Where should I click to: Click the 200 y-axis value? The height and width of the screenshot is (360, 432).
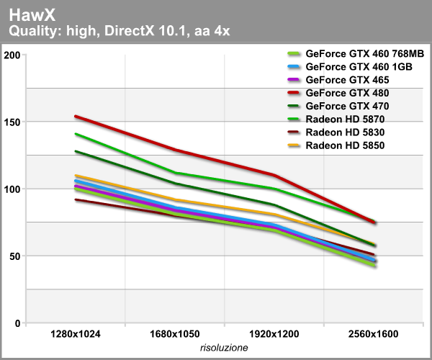point(12,55)
